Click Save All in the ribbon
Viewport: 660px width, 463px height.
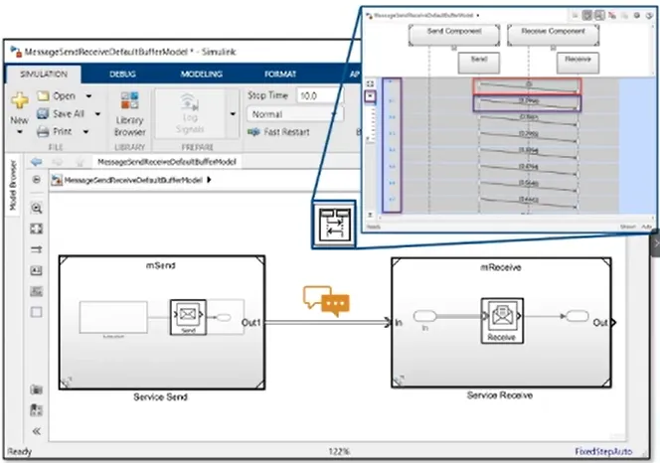click(x=61, y=113)
